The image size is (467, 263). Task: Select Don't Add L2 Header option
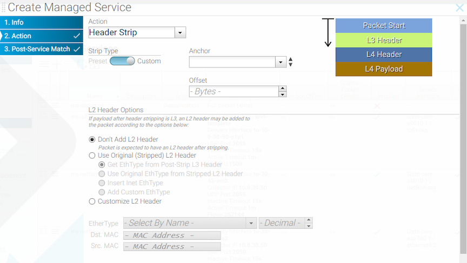(92, 139)
